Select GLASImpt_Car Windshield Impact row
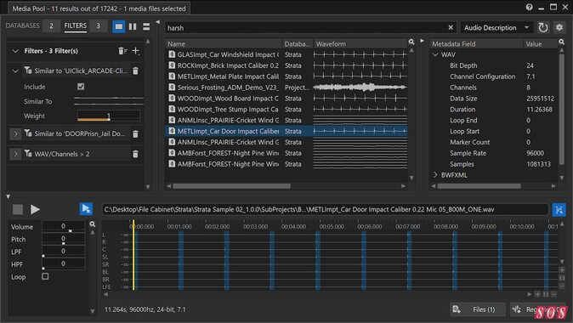 (286, 54)
